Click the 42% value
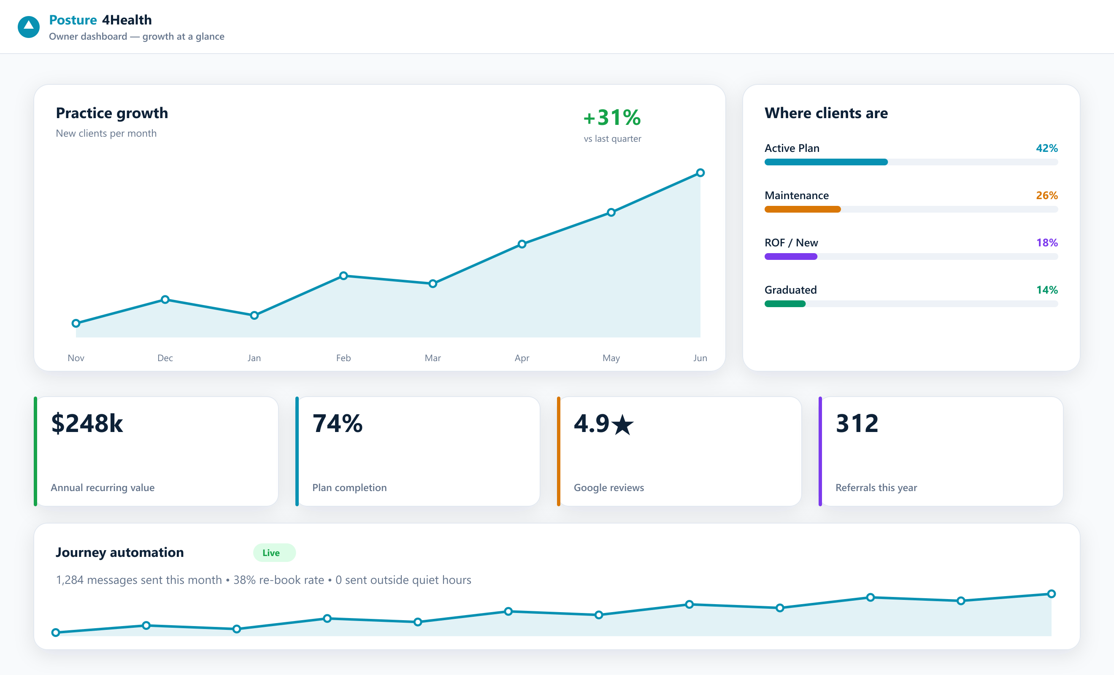The image size is (1114, 675). [x=1046, y=148]
